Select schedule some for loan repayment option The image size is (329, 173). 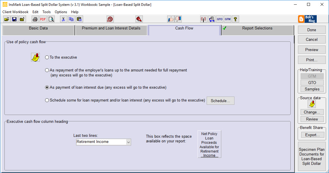click(47, 100)
